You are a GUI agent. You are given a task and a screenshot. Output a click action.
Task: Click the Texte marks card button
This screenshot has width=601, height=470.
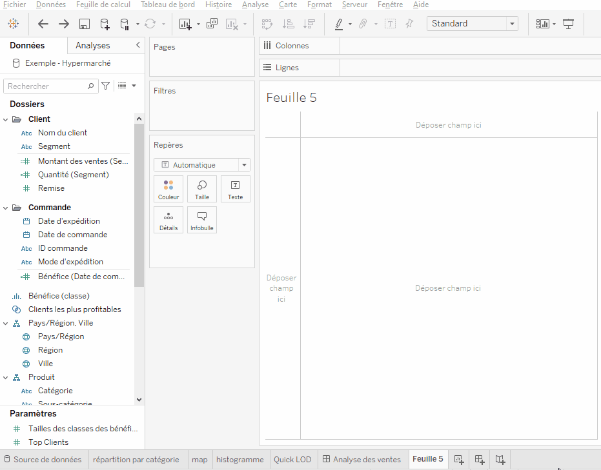click(x=236, y=189)
